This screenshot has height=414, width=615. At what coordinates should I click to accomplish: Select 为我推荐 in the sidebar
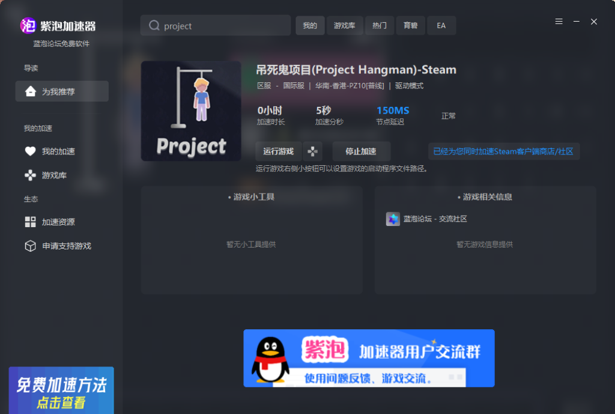(x=62, y=91)
